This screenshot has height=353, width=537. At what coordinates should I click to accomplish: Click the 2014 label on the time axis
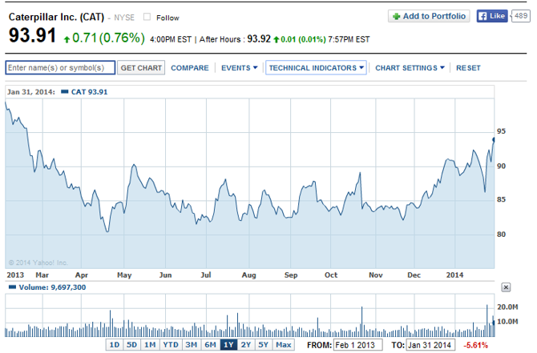(x=454, y=275)
